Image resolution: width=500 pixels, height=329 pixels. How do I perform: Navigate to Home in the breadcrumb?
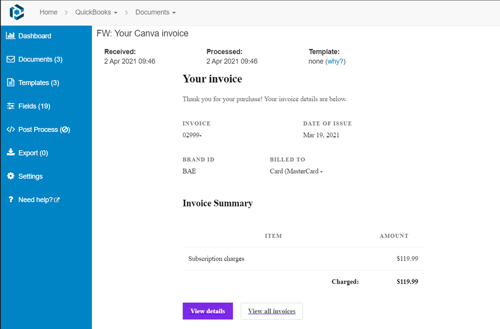pos(48,12)
